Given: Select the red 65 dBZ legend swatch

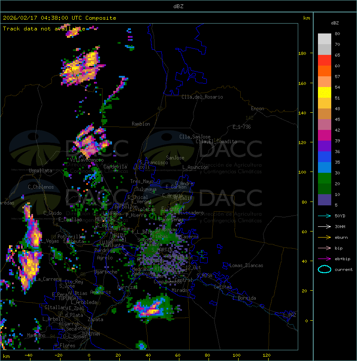Looking at the screenshot, I should [324, 60].
